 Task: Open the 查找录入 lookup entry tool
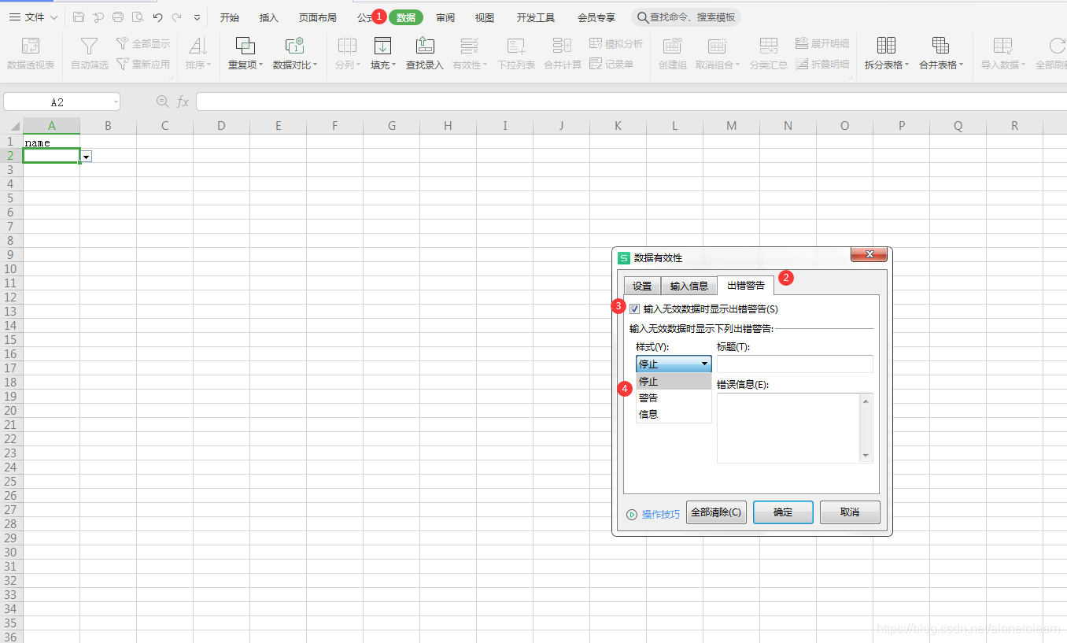pyautogui.click(x=425, y=54)
